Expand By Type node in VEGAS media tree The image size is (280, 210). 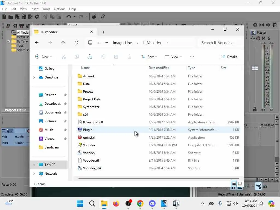click(x=8, y=42)
